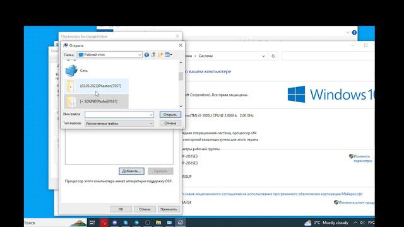Cancel the Open dialog with 'Отмена'
404x227 pixels.
point(170,124)
